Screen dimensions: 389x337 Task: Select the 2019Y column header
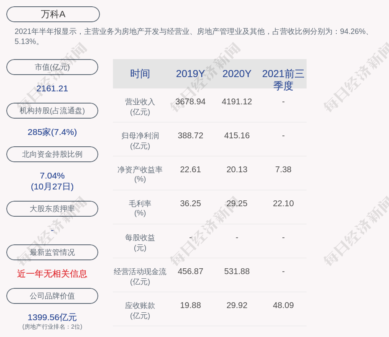[x=190, y=74]
